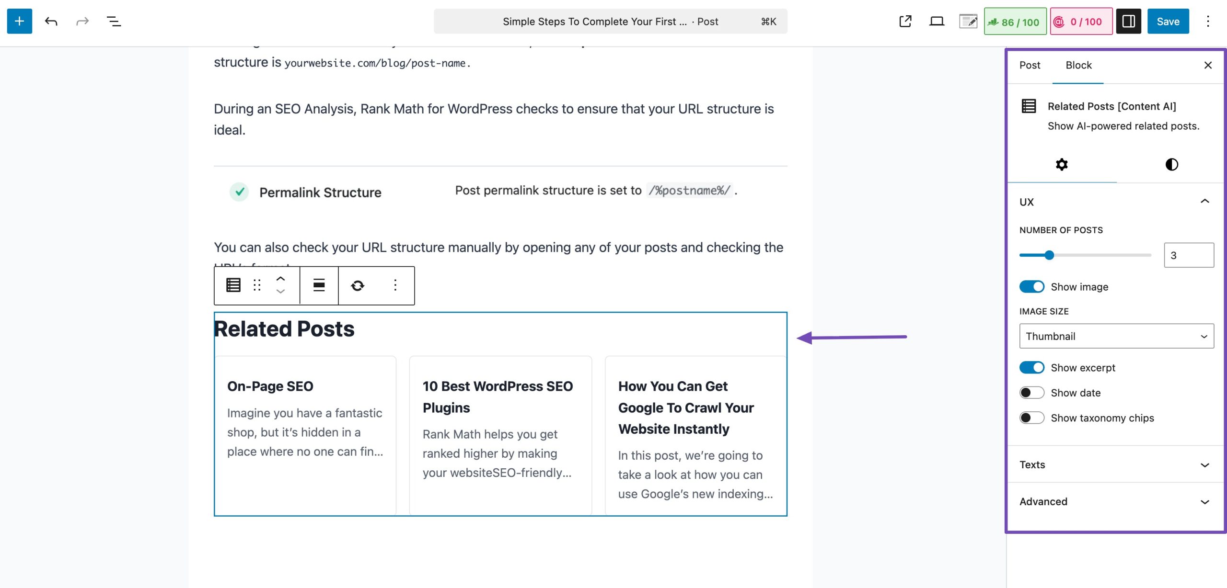Open the document overview list icon
This screenshot has height=588, width=1227.
(114, 21)
